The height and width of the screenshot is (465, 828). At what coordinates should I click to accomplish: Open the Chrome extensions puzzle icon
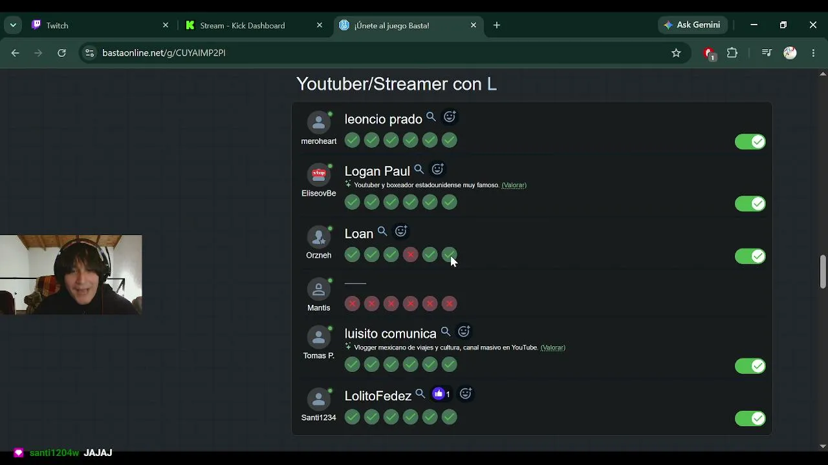coord(732,53)
